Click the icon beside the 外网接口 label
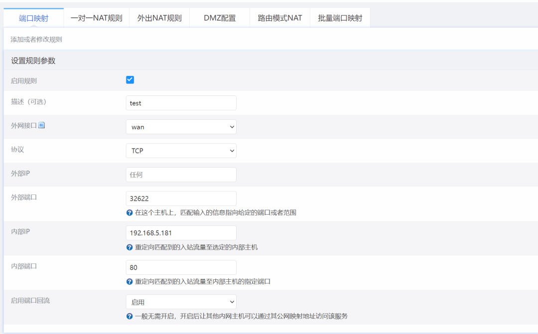This screenshot has height=334, width=538. (x=42, y=126)
